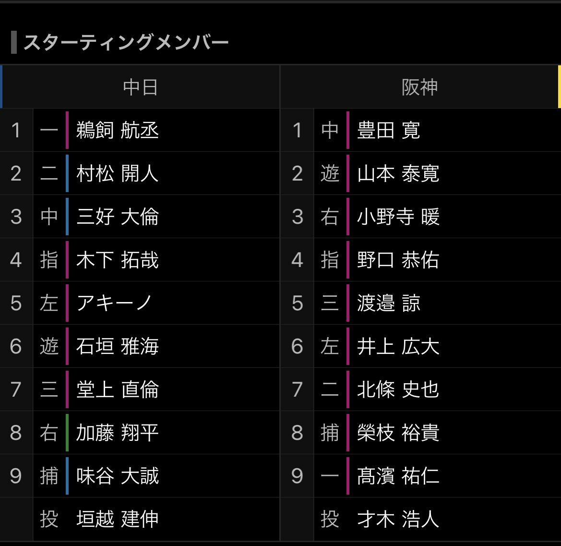Click the スターティングメンバー section heading

pyautogui.click(x=126, y=42)
